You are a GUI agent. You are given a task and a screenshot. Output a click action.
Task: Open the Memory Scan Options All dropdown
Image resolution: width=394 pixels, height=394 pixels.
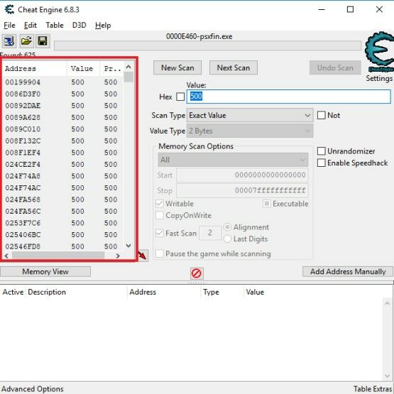tap(233, 160)
